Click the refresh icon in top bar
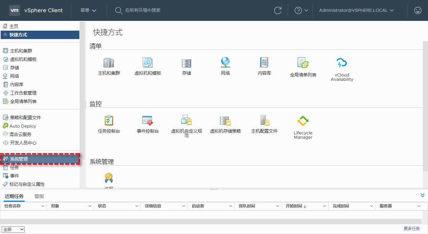The height and width of the screenshot is (234, 428). pyautogui.click(x=278, y=10)
